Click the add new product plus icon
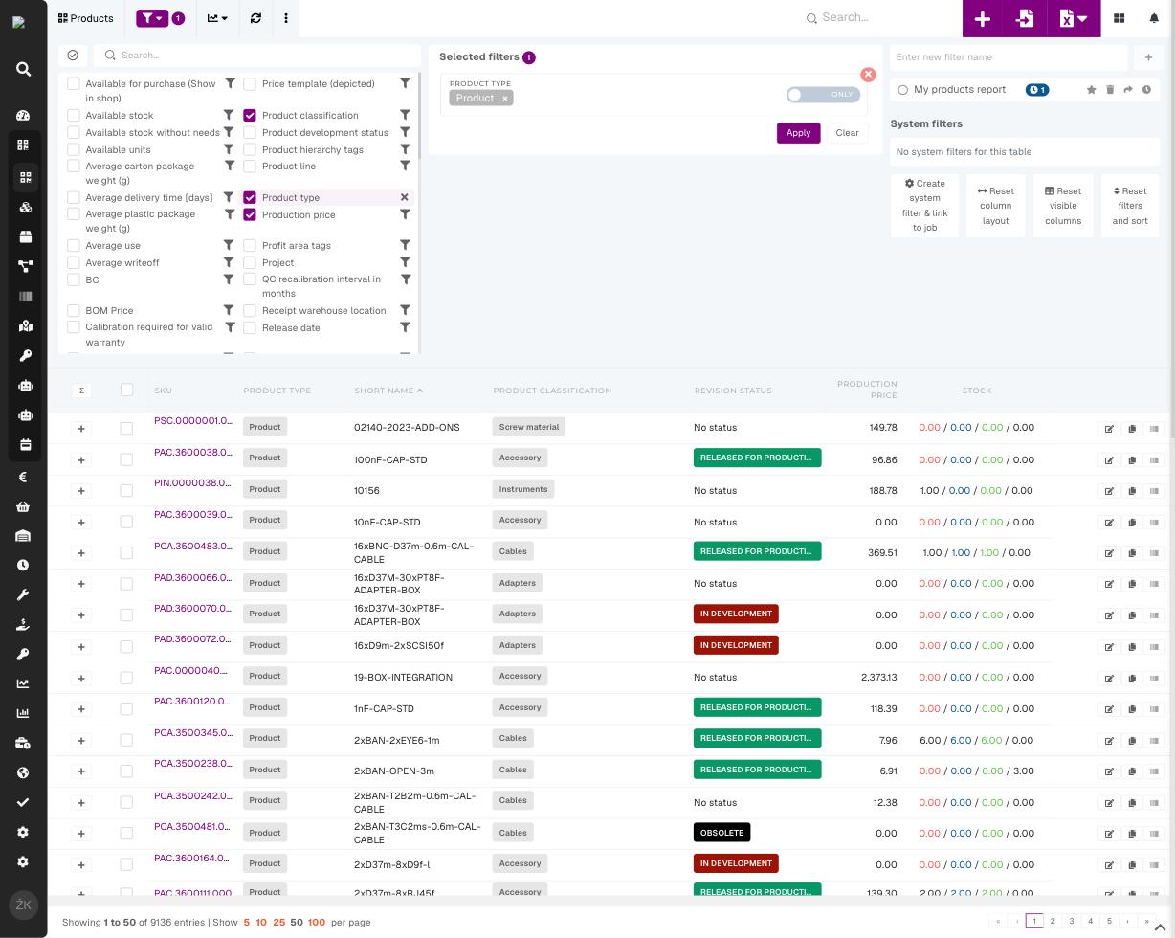1175x938 pixels. (983, 18)
